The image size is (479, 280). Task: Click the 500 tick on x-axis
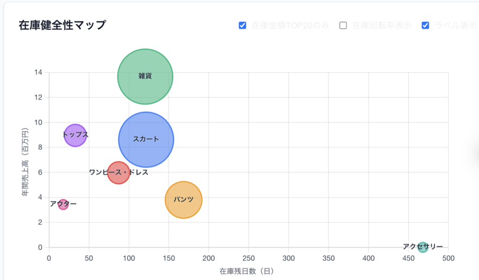pyautogui.click(x=449, y=258)
